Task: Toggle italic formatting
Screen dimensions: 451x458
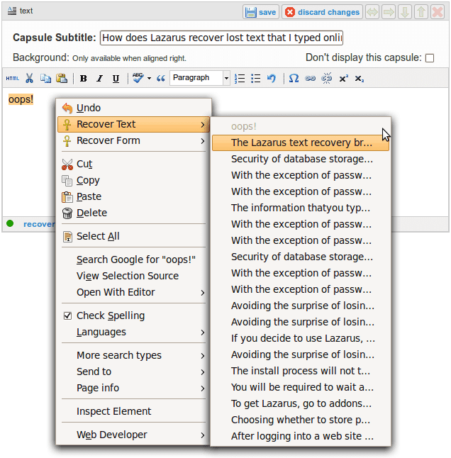Action: tap(99, 78)
